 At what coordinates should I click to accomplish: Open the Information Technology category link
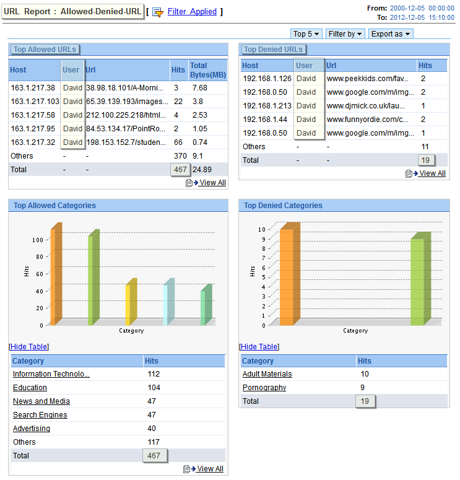coord(51,374)
